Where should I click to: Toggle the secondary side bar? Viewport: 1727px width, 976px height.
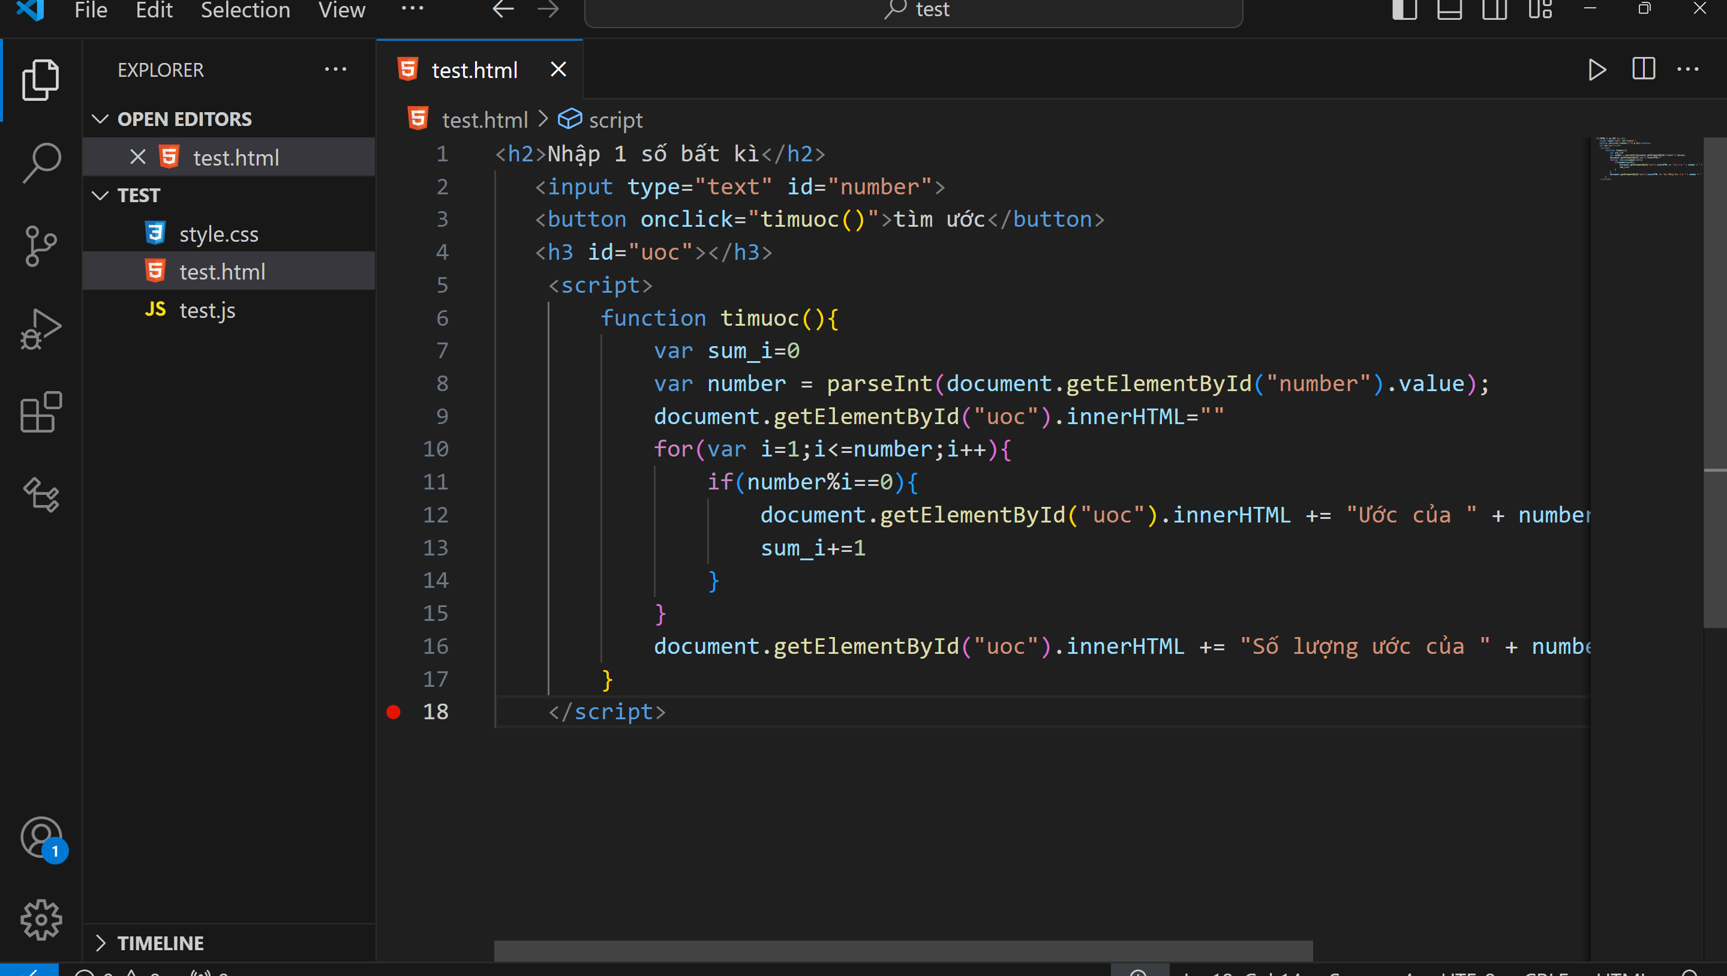pos(1494,10)
